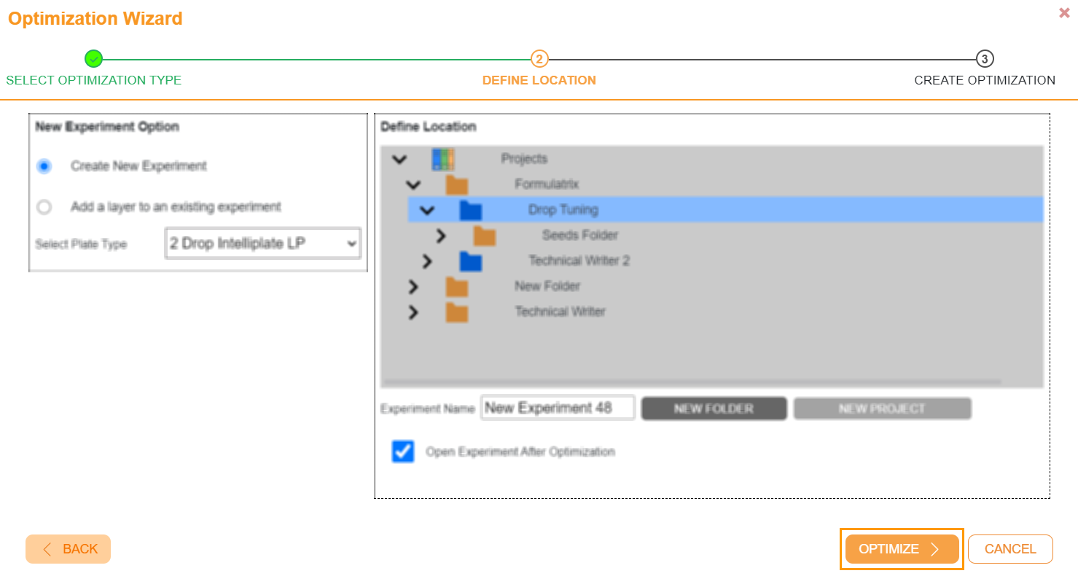The image size is (1078, 576).
Task: Select Create New Experiment radio button
Action: (x=44, y=167)
